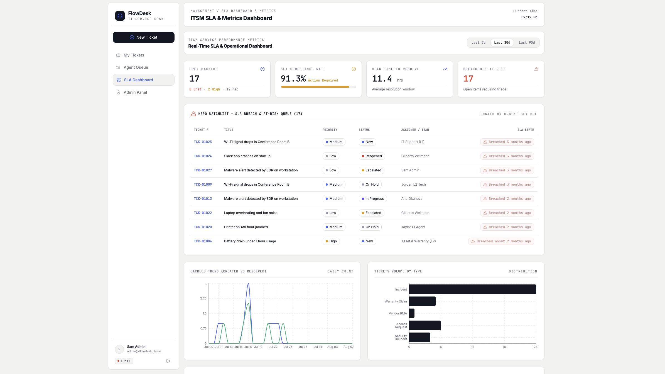The image size is (665, 374).
Task: Click the Sam Admin avatar circle
Action: pos(119,349)
